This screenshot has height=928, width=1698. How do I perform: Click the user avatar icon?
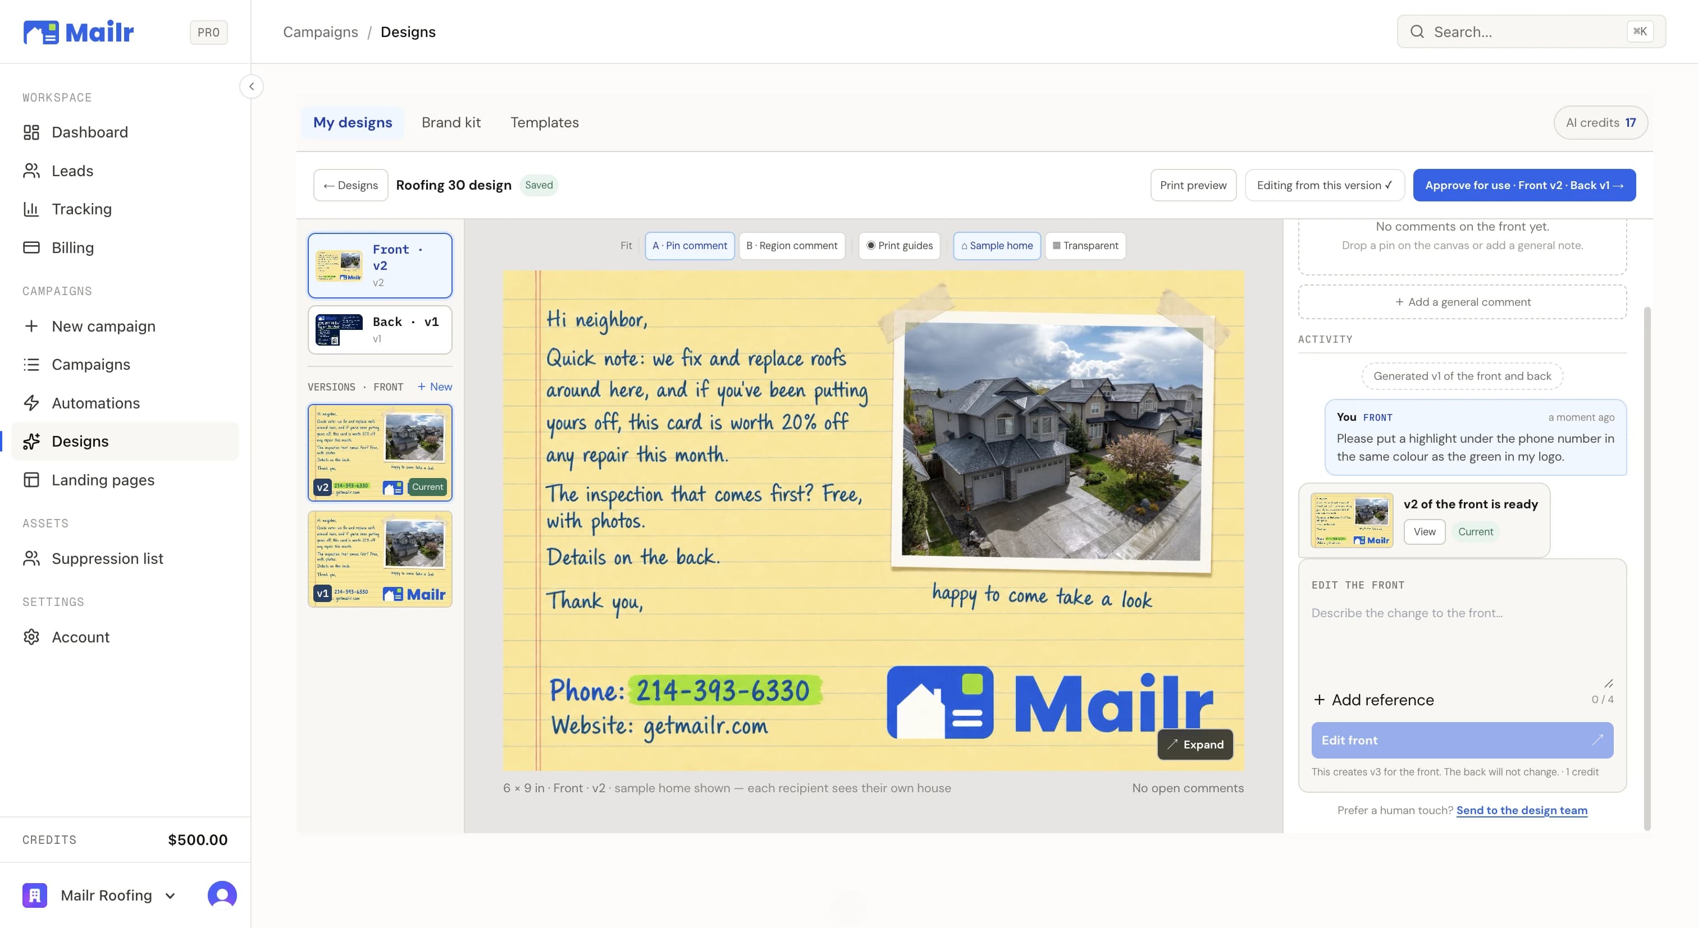(222, 895)
